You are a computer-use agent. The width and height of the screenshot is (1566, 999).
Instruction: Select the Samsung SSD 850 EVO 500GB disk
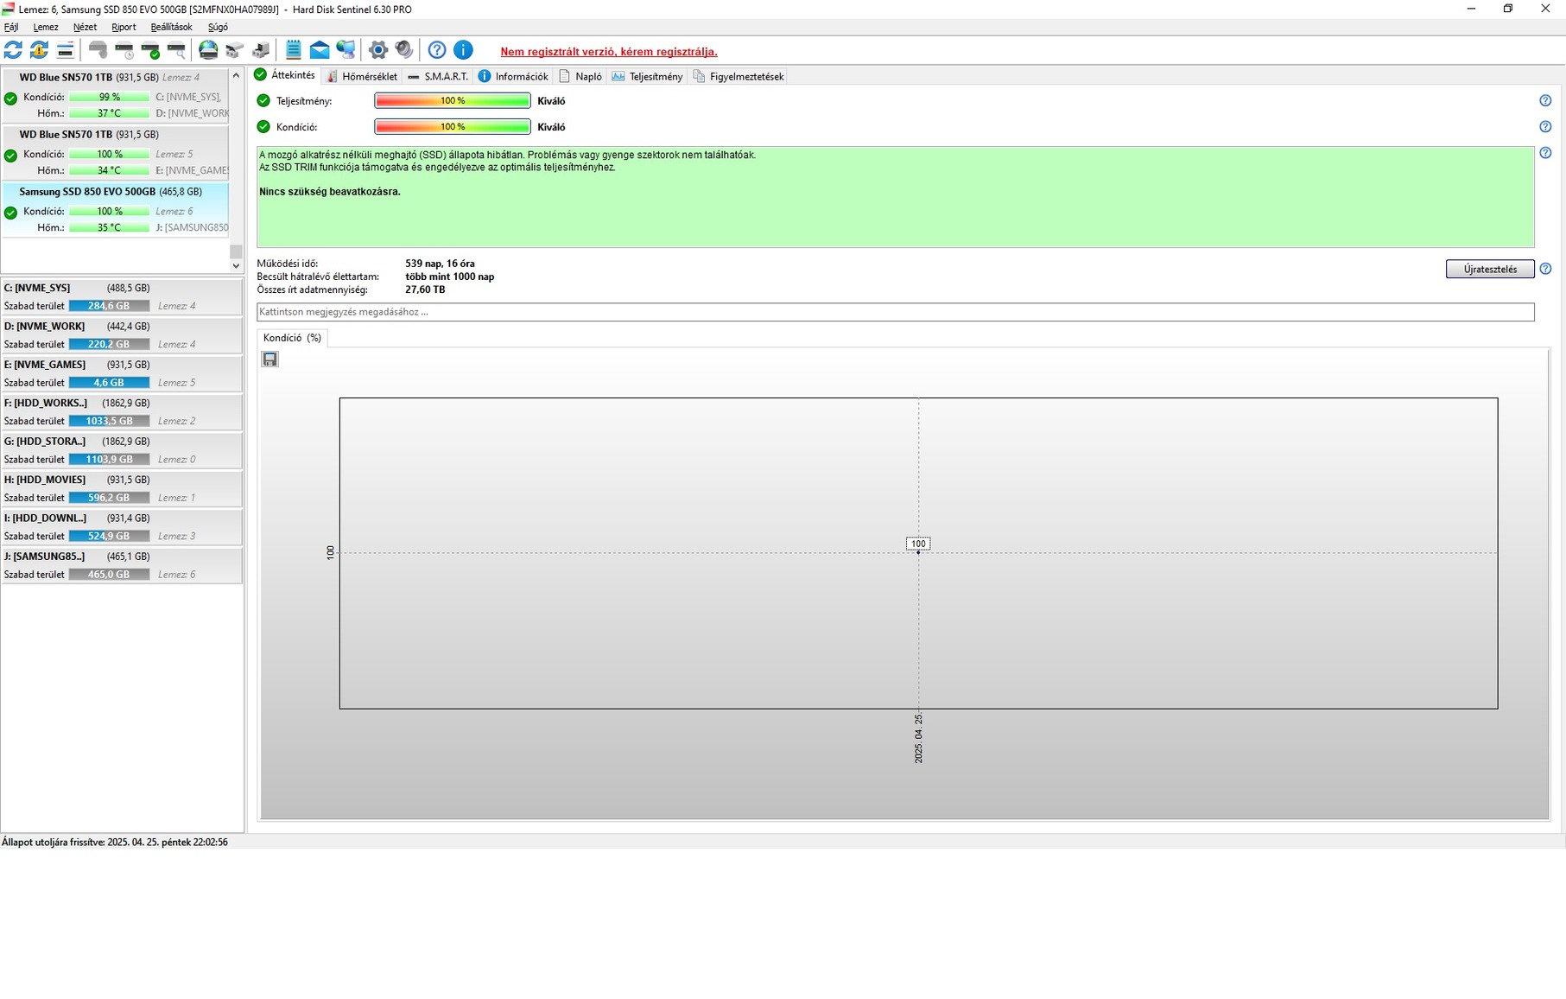coord(116,210)
